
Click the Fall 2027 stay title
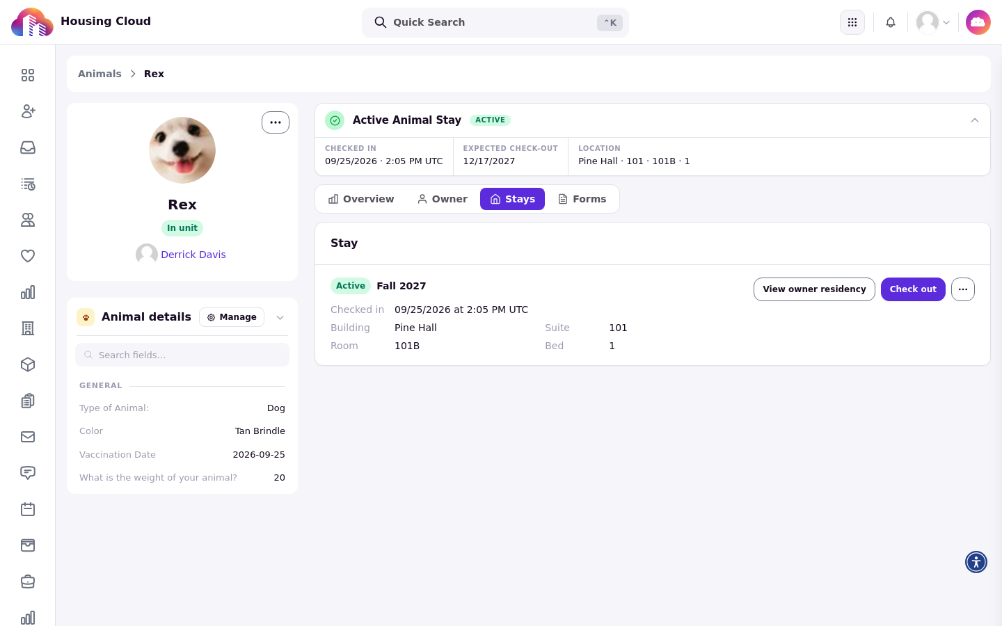401,286
